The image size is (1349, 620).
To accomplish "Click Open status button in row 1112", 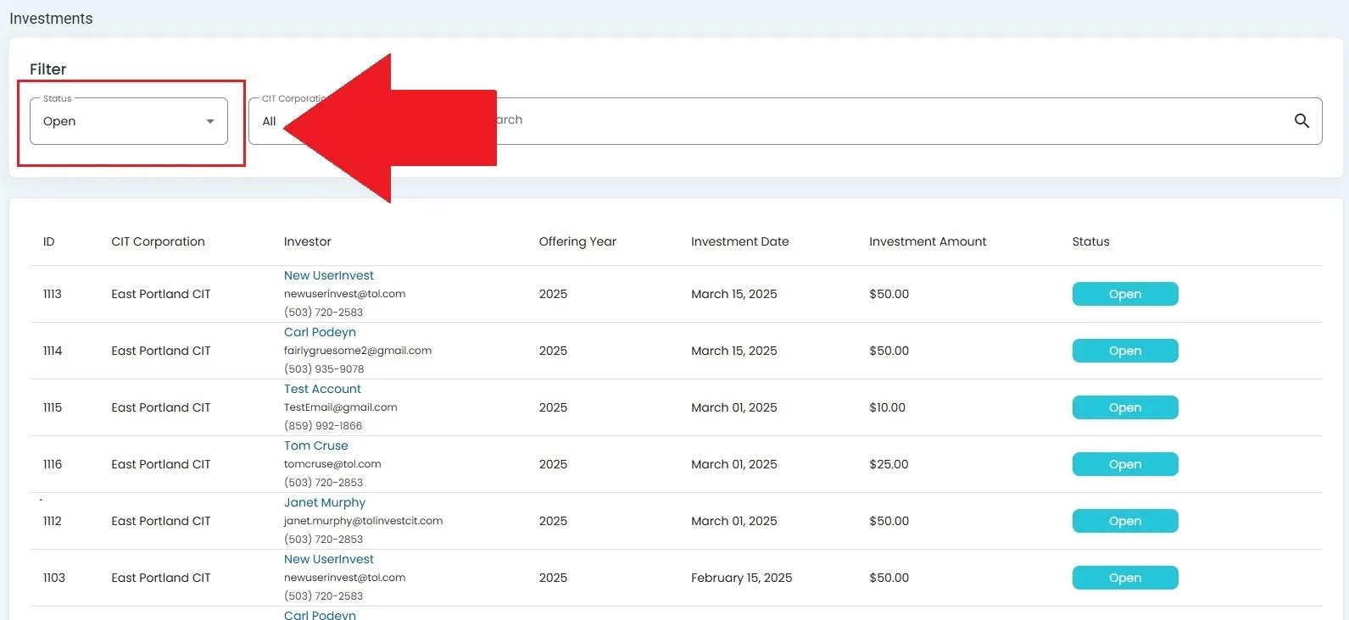I will (1124, 521).
